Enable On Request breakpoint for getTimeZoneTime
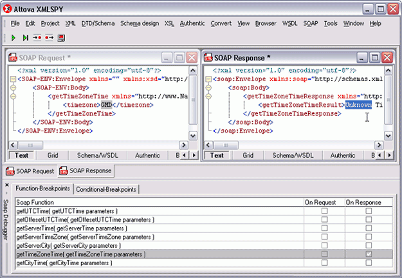Viewport: 402px width, 278px height. (325, 254)
